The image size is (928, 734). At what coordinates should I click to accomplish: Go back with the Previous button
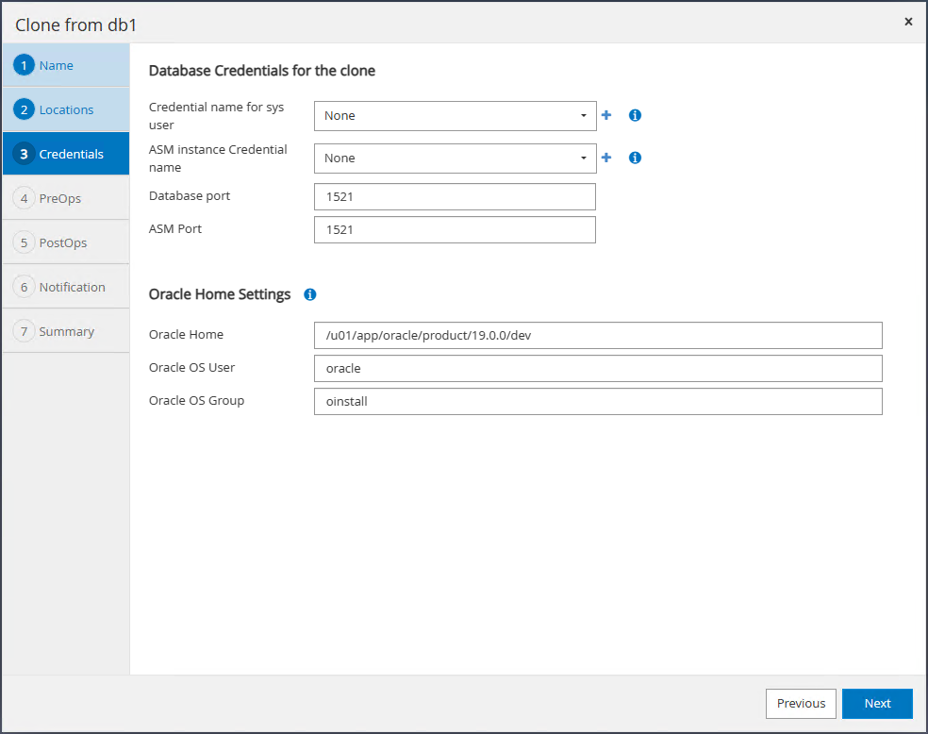pos(801,703)
